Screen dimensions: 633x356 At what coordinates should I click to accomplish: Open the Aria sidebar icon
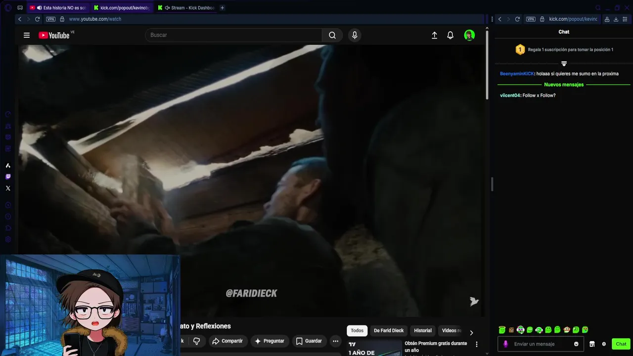point(8,166)
